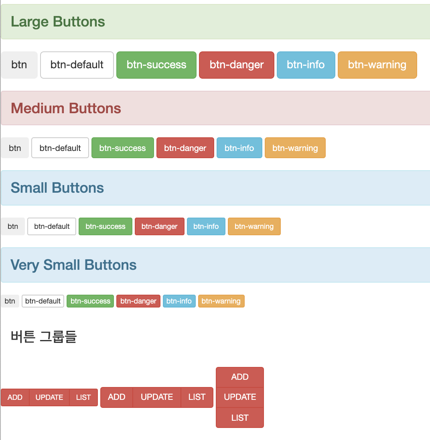Screen dimensions: 430x440
Task: Select the medium btn-default button
Action: [x=60, y=148]
